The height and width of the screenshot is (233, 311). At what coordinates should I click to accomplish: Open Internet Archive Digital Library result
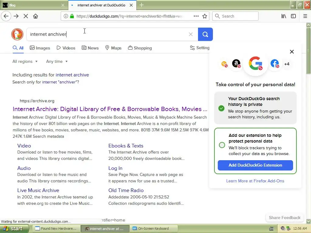tap(110, 109)
